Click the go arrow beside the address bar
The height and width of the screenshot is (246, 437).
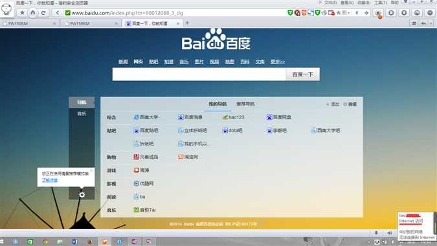[366, 13]
